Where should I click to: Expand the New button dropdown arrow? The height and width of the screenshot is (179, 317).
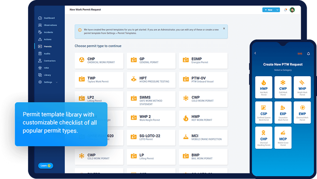coord(277,9)
